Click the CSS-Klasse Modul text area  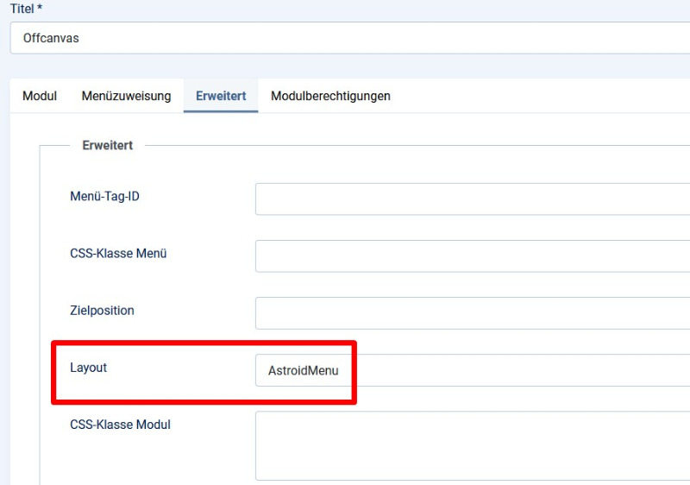pos(473,446)
